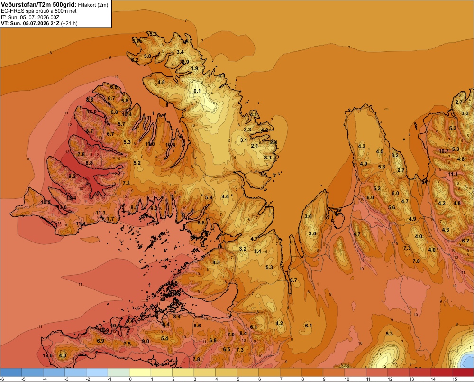Click the 9.2 value on western peninsula
Image resolution: width=474 pixels, height=382 pixels.
pyautogui.click(x=72, y=176)
